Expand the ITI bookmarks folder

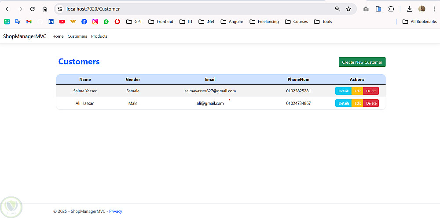[186, 22]
